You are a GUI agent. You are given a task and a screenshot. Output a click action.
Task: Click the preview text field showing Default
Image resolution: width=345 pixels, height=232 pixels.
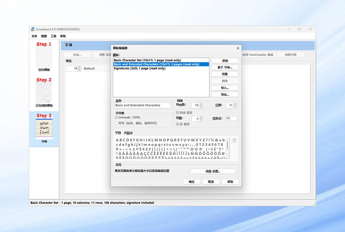[x=97, y=69]
